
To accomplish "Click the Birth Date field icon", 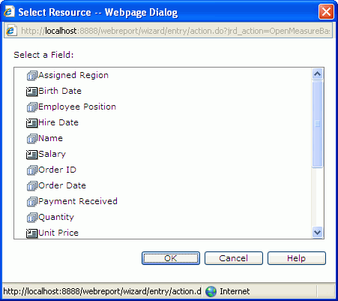I will click(32, 91).
